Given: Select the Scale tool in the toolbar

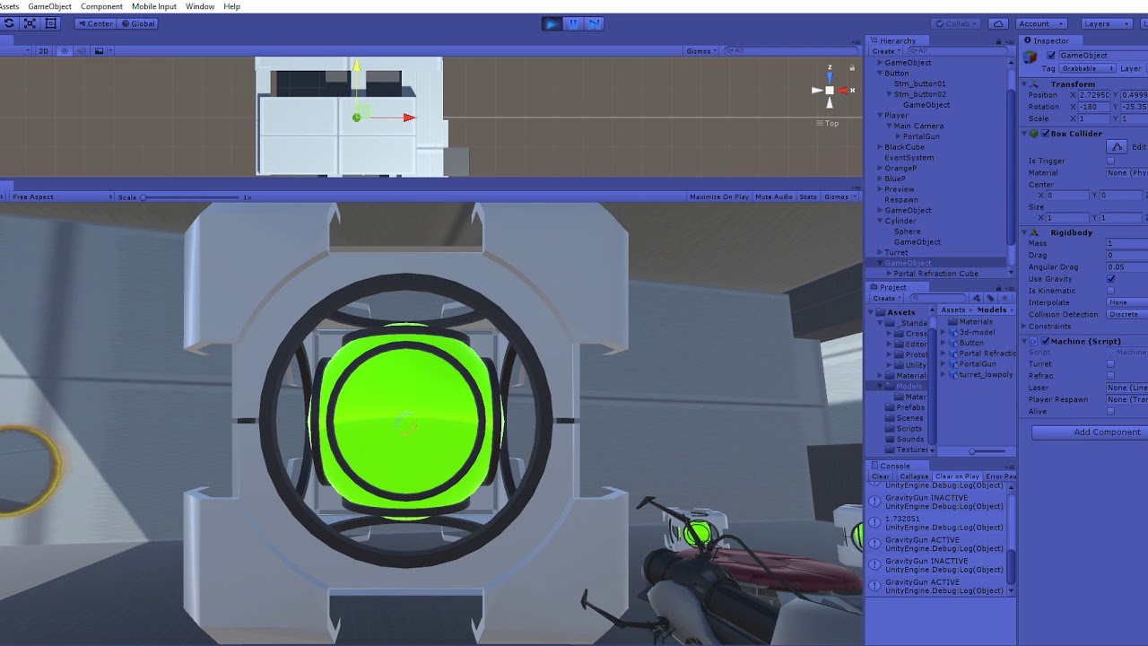Looking at the screenshot, I should [x=30, y=23].
